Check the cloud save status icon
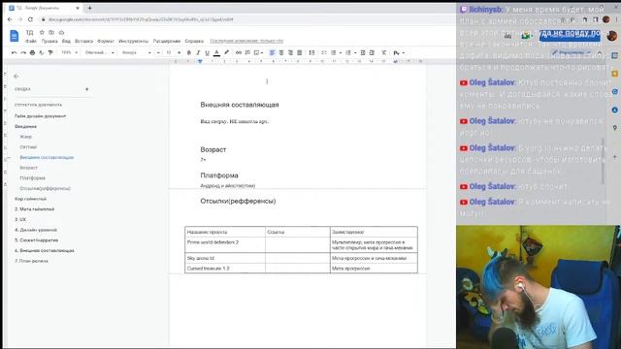This screenshot has width=621, height=349. pos(61,32)
